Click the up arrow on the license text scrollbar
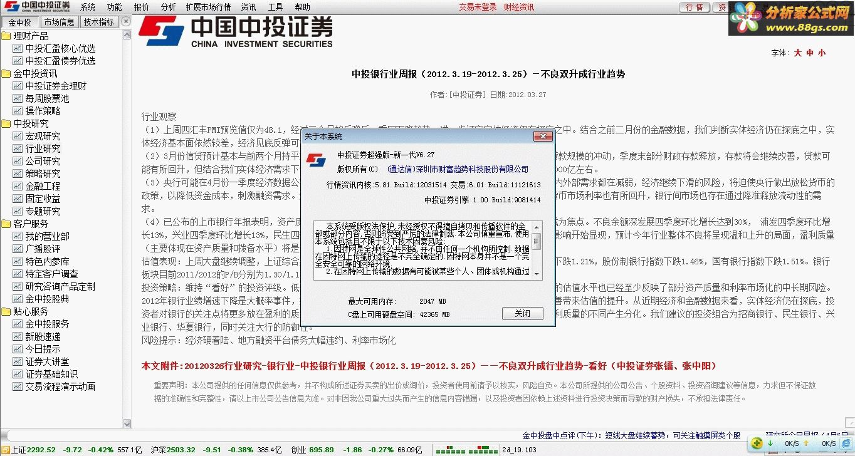 coord(537,226)
